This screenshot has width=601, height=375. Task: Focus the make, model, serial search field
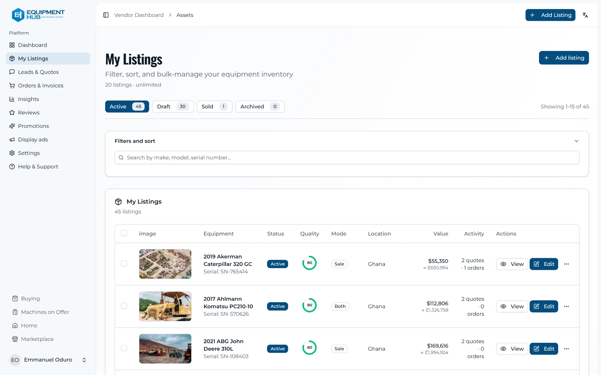click(x=347, y=157)
